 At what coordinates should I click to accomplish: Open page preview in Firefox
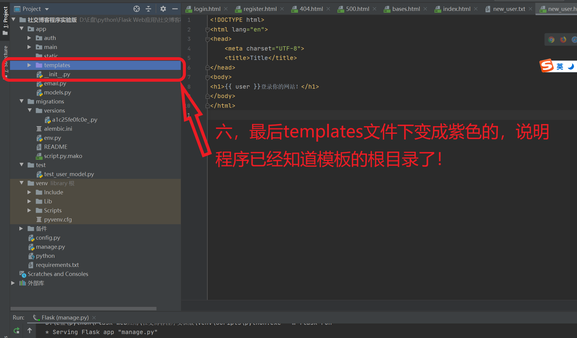pyautogui.click(x=563, y=39)
